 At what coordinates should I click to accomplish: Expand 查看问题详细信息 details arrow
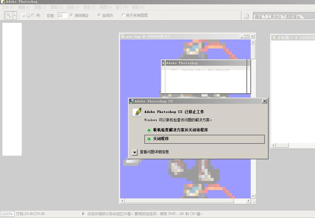[135, 152]
